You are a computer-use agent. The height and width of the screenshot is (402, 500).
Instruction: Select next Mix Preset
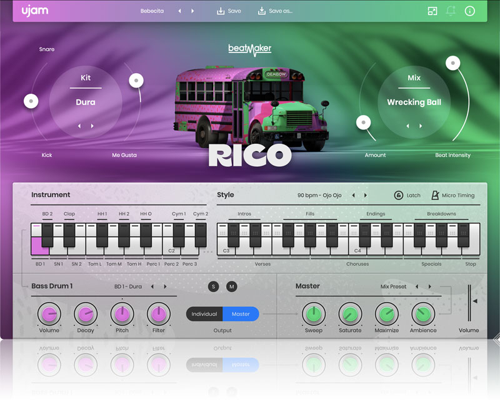[430, 286]
